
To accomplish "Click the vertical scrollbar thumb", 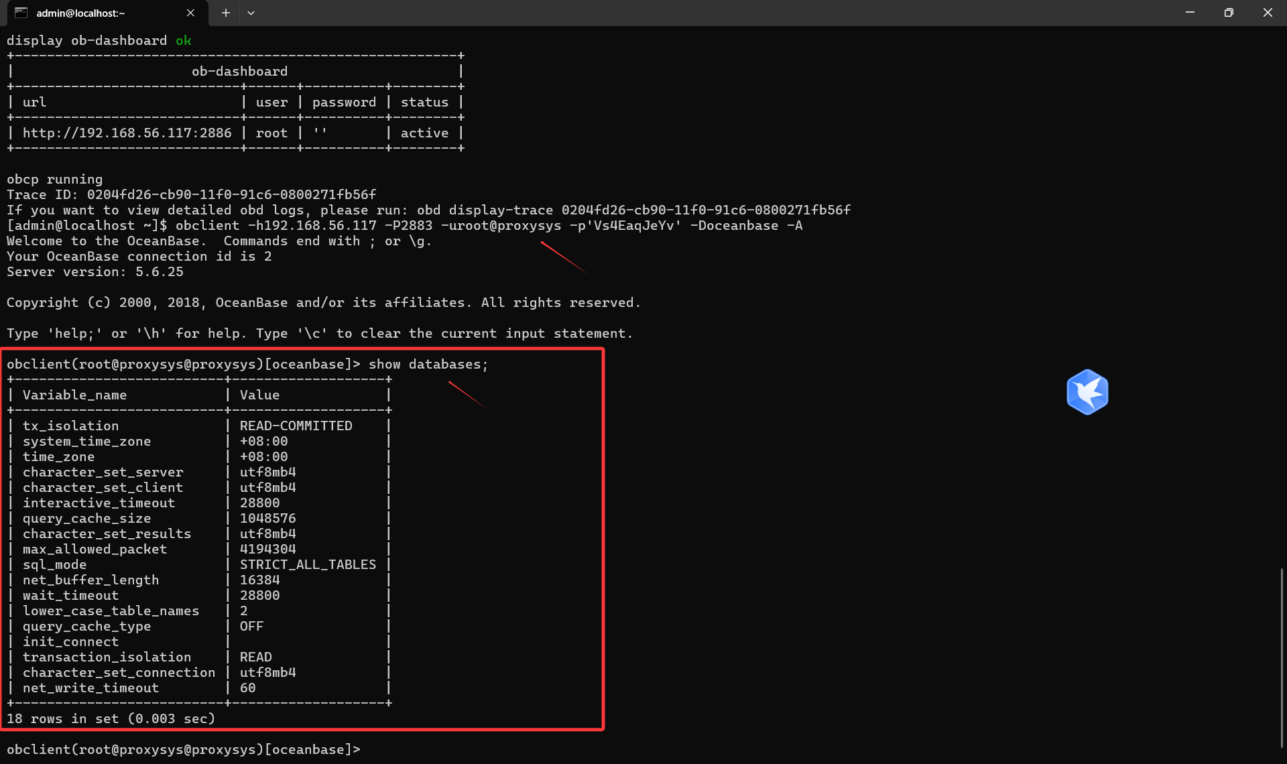I will pos(1282,657).
